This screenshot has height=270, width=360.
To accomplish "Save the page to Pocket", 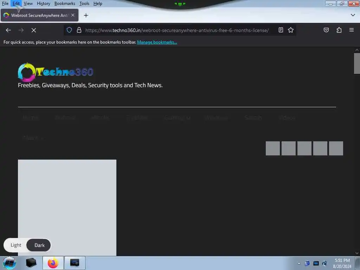I will click(326, 30).
